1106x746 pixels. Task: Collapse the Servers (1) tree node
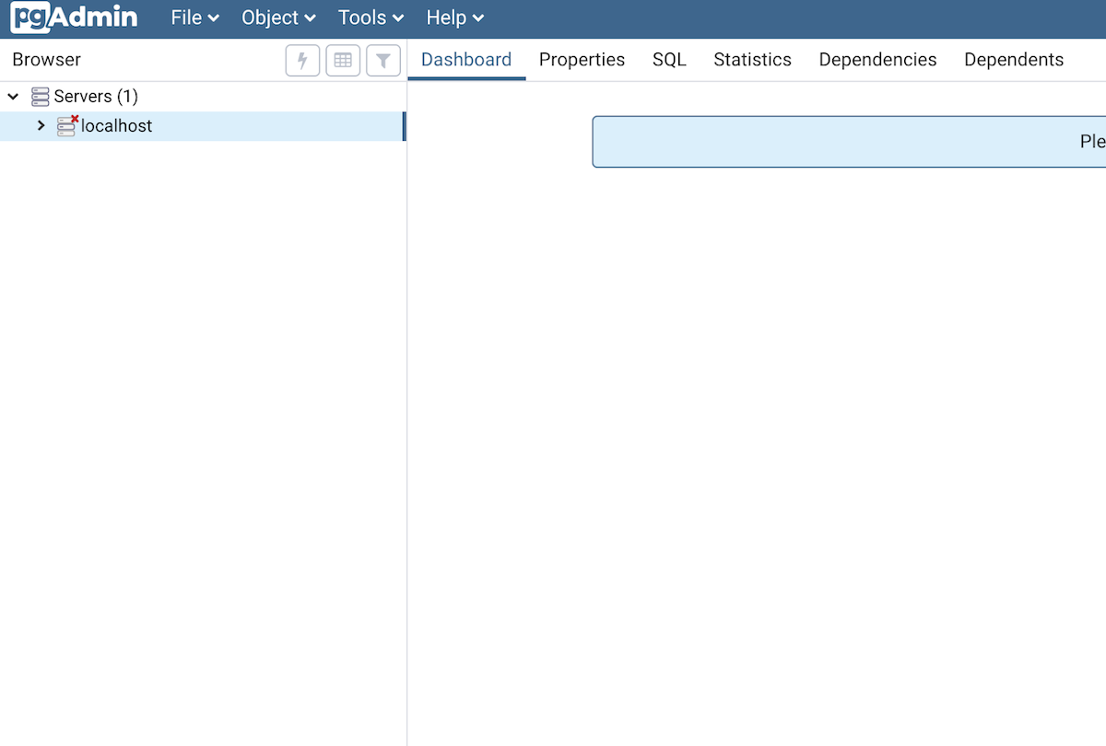[x=13, y=97]
